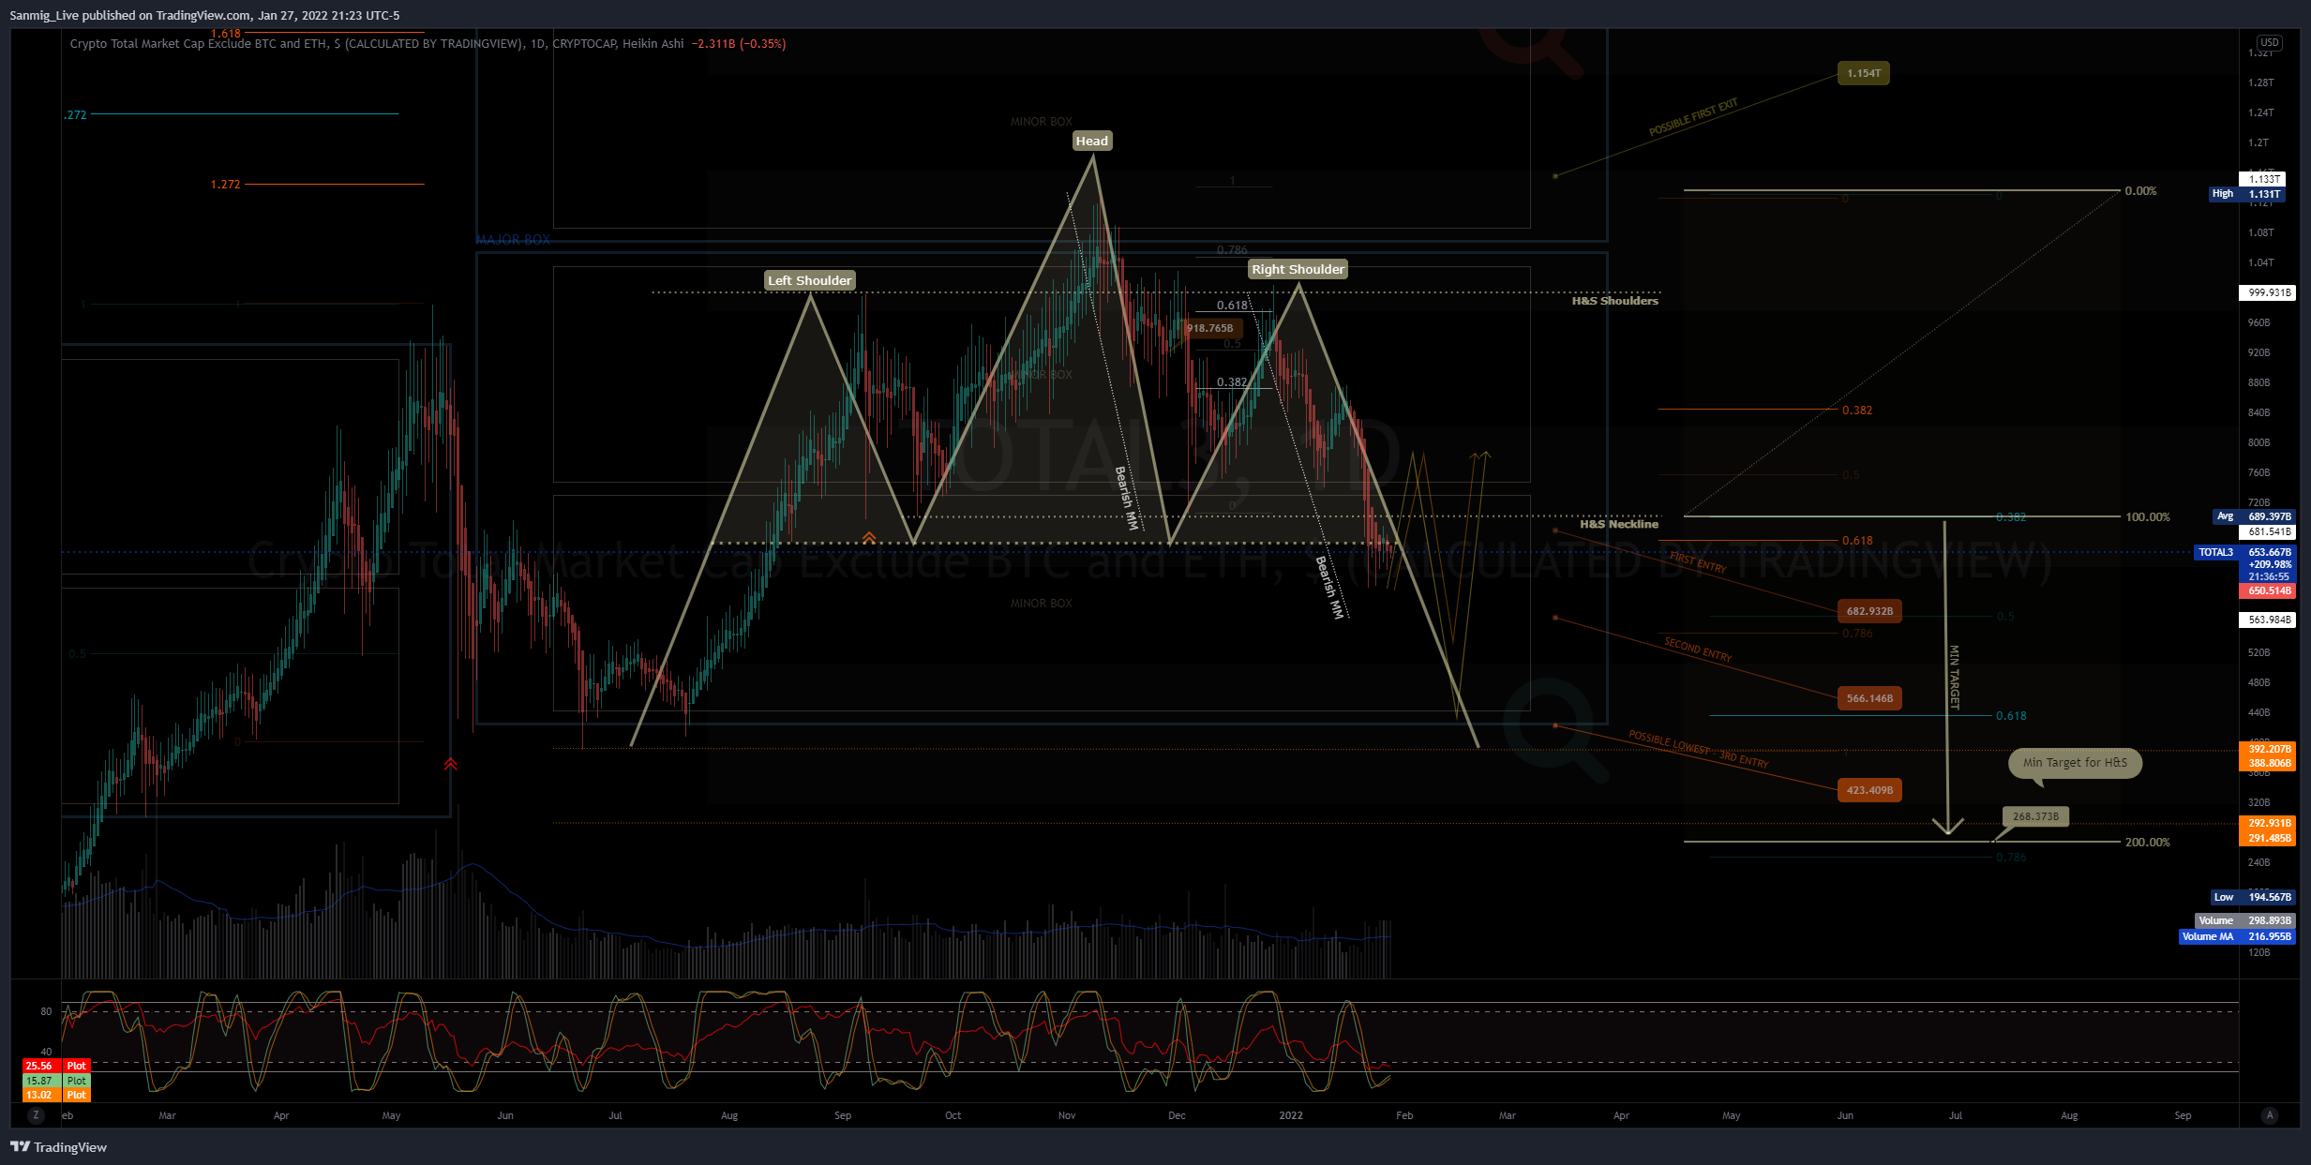This screenshot has height=1165, width=2311.
Task: Click the MIN TARGET vertical arrow label
Action: (x=1955, y=677)
